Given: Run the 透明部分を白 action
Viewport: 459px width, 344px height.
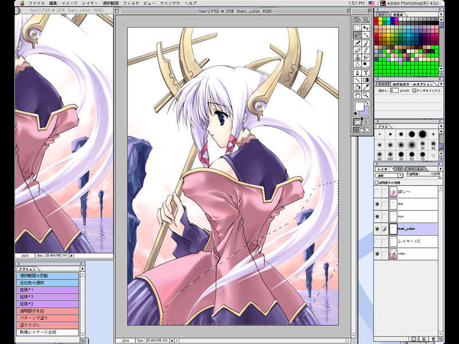Looking at the screenshot, I should tap(48, 311).
